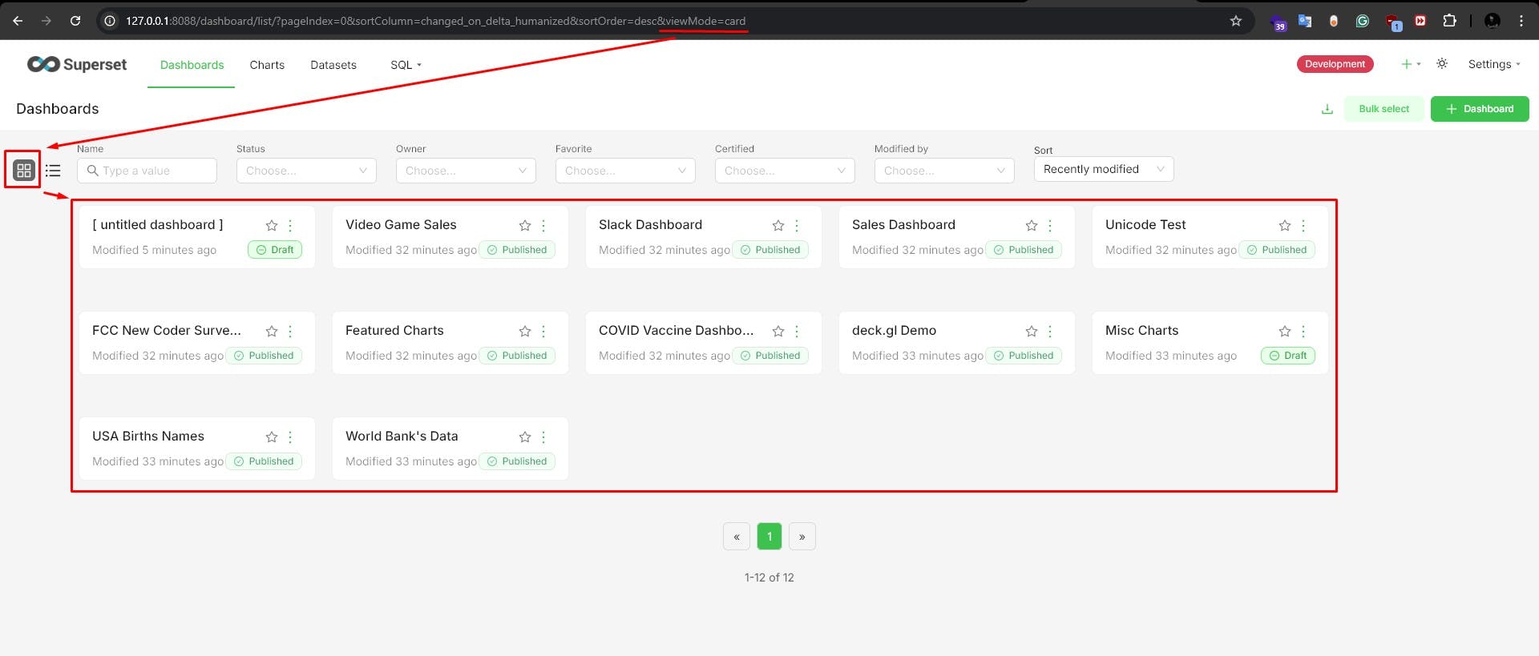Open more options for Unicode Test
The width and height of the screenshot is (1539, 656).
[x=1303, y=226]
